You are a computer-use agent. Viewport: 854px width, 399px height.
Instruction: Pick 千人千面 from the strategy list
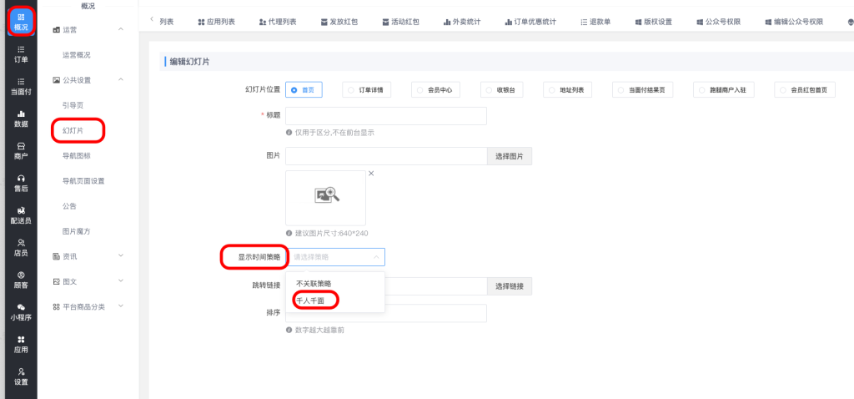(310, 300)
